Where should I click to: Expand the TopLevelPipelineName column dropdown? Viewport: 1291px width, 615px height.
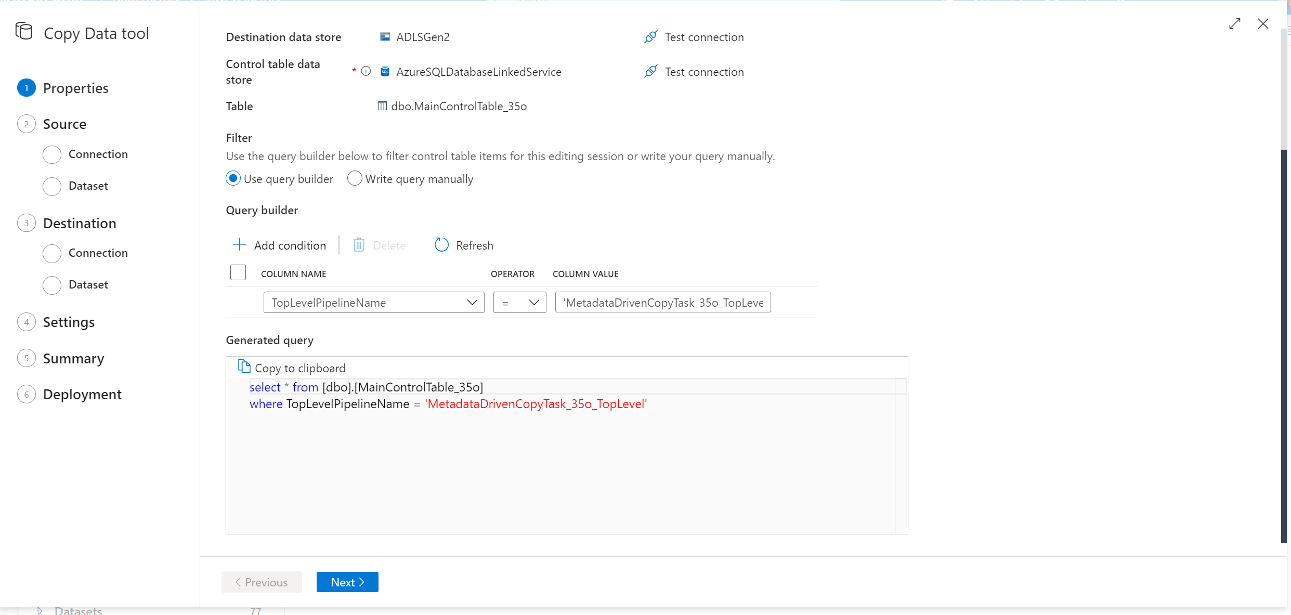[x=473, y=302]
